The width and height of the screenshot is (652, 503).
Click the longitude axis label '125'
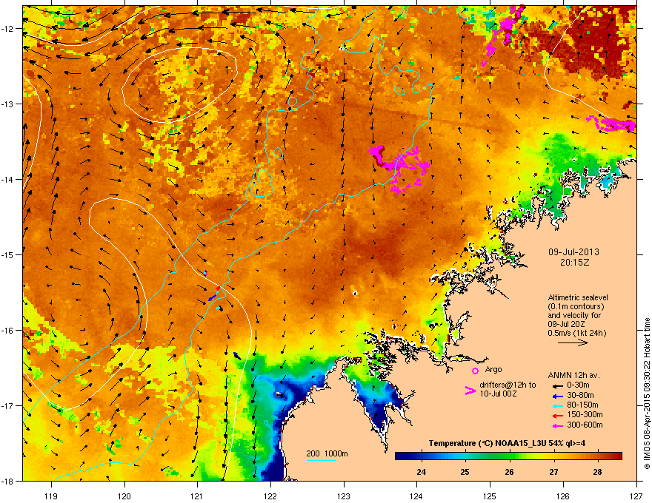pos(490,496)
